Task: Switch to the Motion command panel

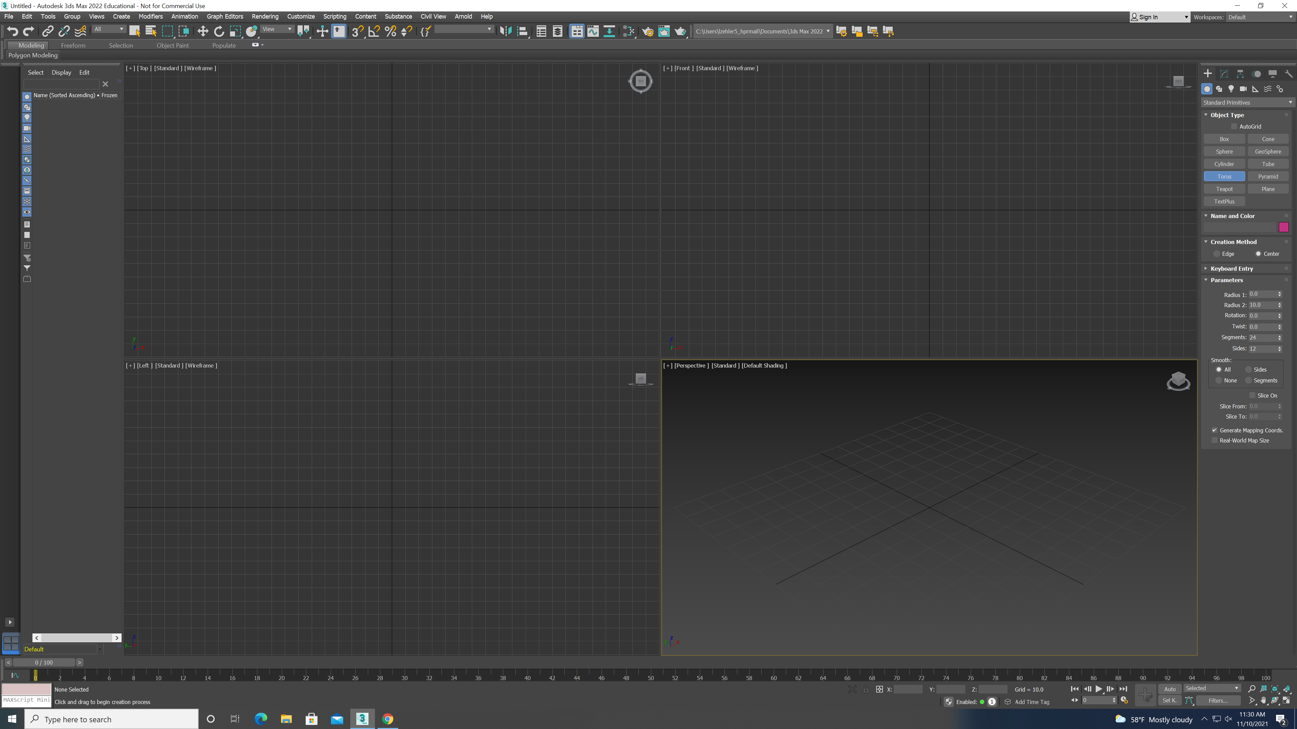Action: pyautogui.click(x=1256, y=74)
